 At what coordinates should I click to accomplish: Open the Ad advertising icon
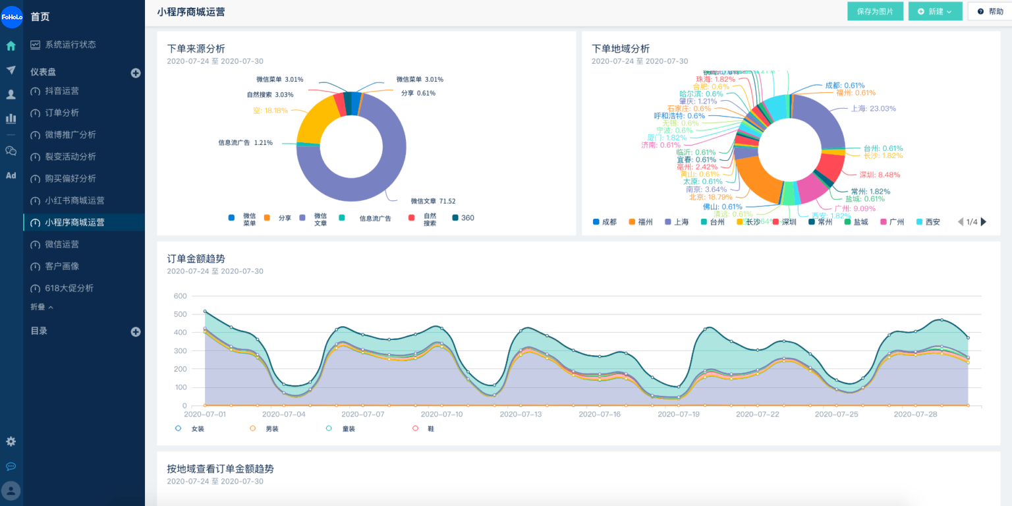click(11, 175)
